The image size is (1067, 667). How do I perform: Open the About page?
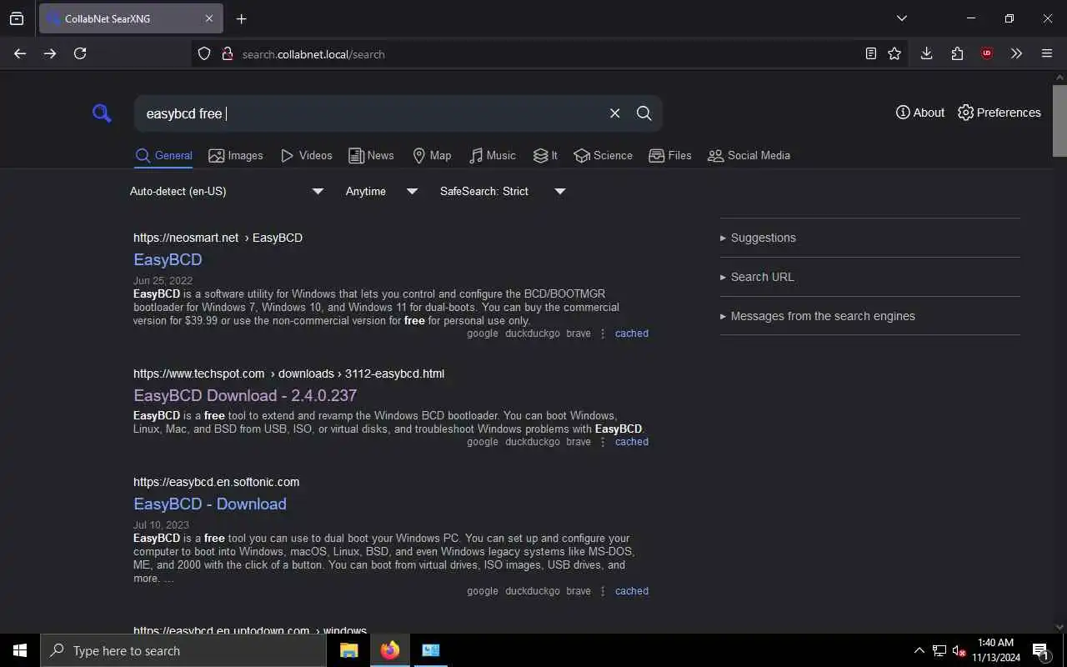[919, 113]
